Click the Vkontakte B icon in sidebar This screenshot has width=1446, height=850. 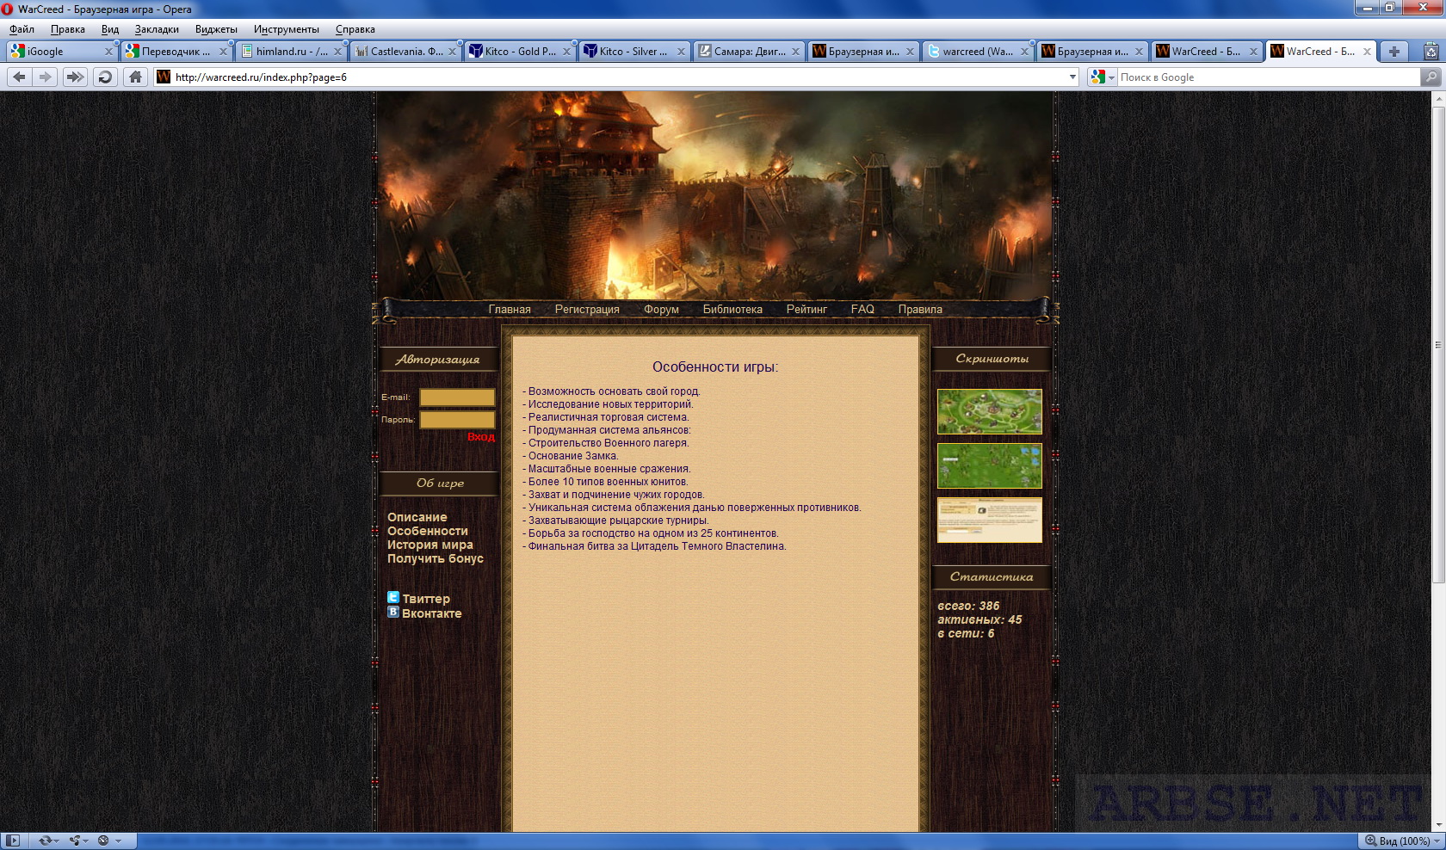pyautogui.click(x=393, y=612)
